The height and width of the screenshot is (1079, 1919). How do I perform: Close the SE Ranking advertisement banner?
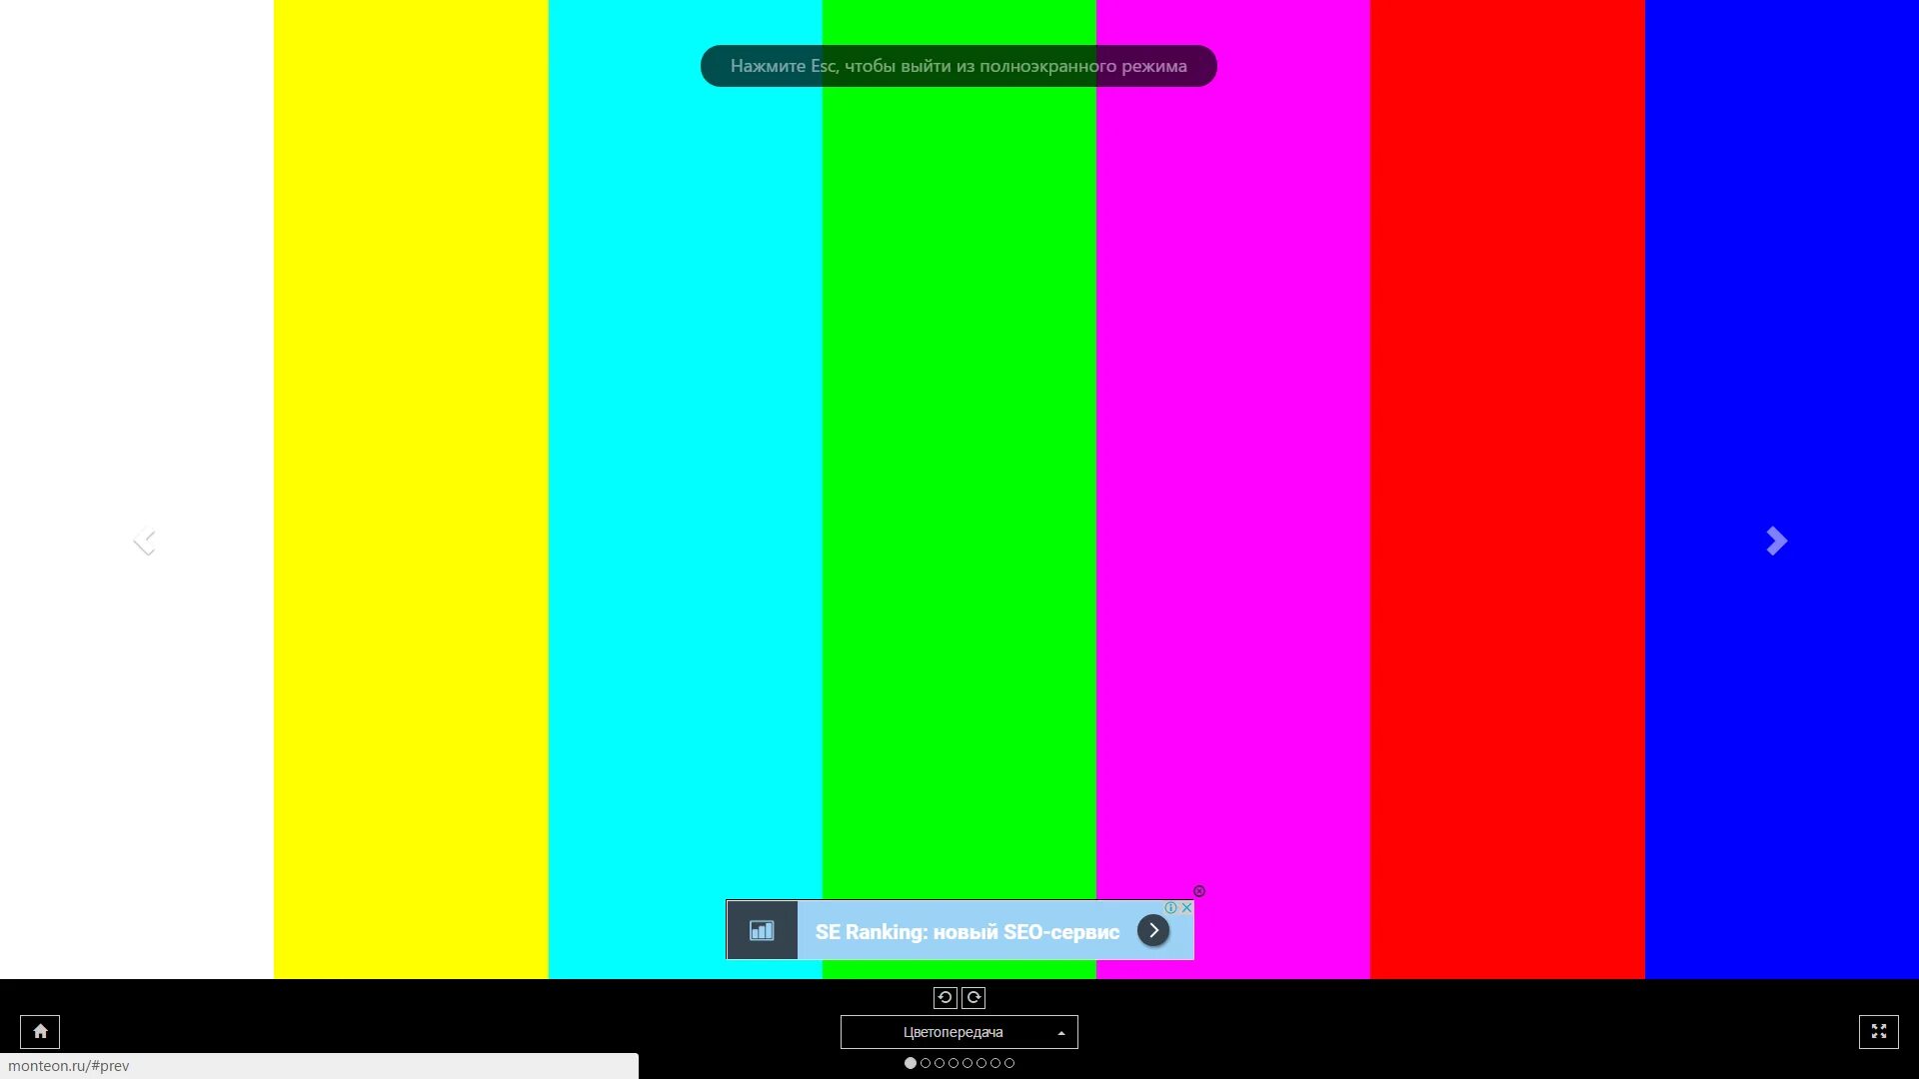[x=1184, y=908]
